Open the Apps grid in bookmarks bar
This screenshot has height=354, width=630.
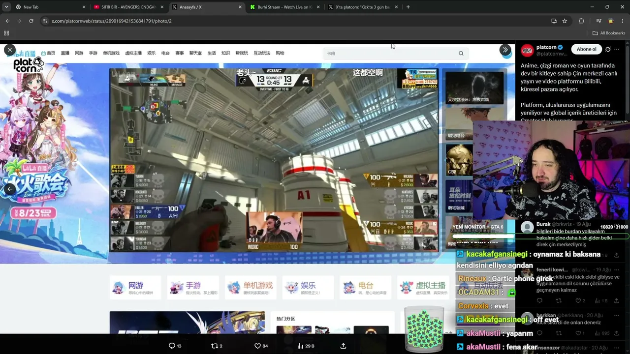coord(6,33)
